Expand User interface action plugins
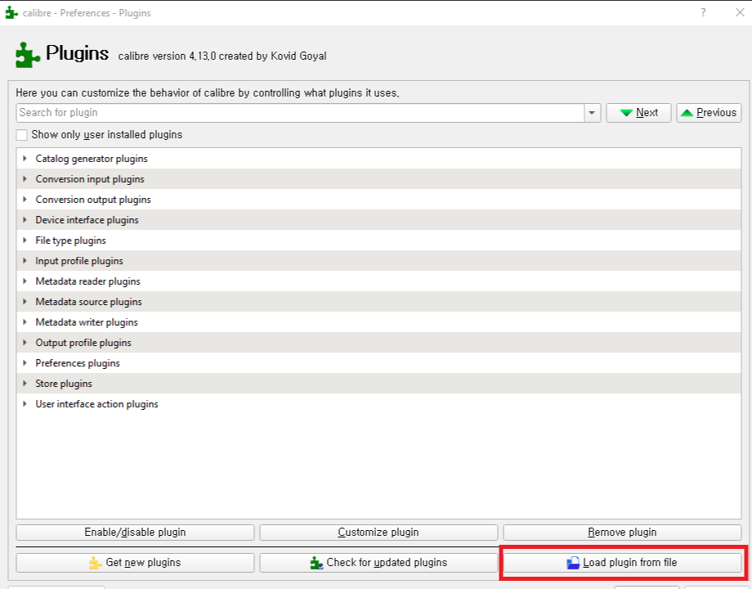The width and height of the screenshot is (752, 589). tap(25, 403)
